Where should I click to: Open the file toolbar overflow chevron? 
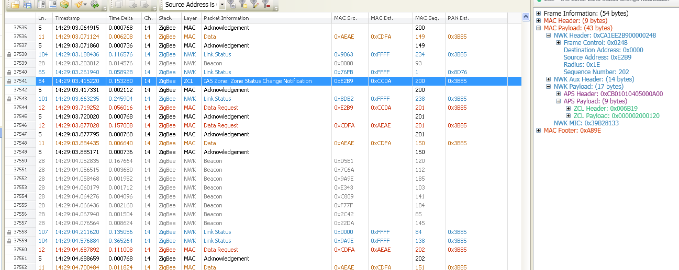pyautogui.click(x=104, y=8)
